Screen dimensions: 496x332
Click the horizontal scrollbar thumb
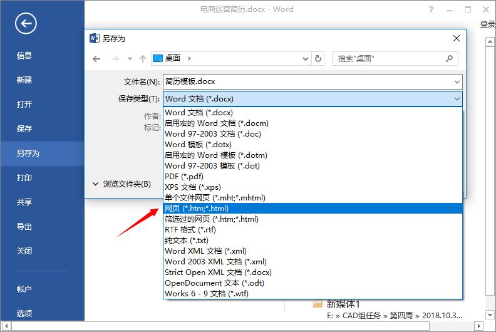tap(220, 326)
